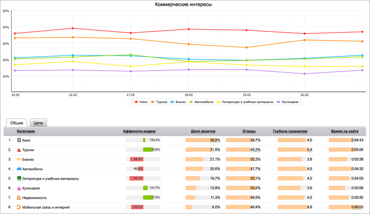
Task: Open help icon beside Аффинити-индекс header
Action: coord(159,131)
